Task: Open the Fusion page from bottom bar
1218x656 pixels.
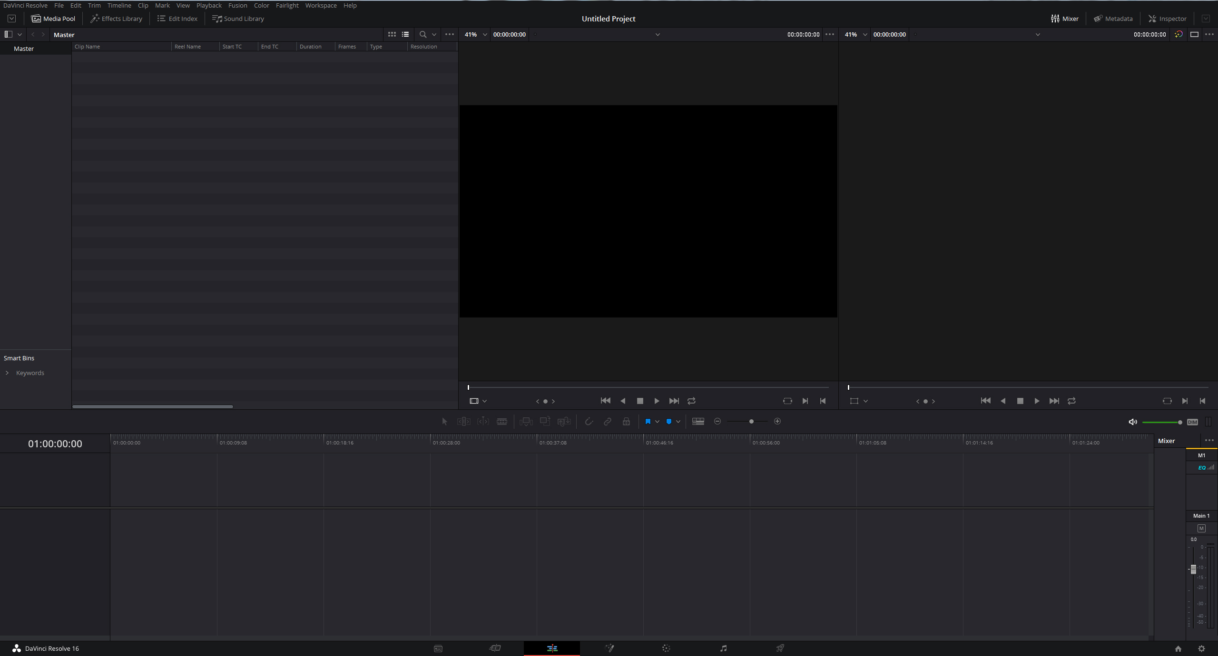Action: pos(609,648)
